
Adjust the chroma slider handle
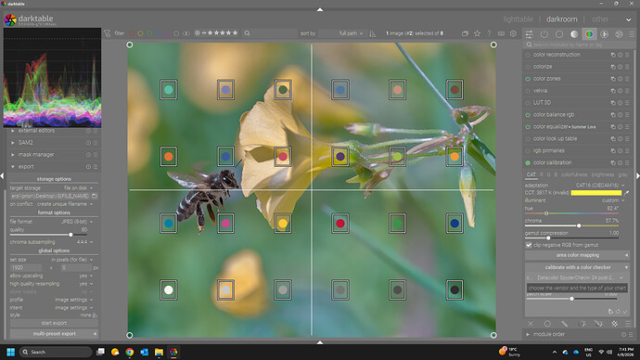coord(579,225)
